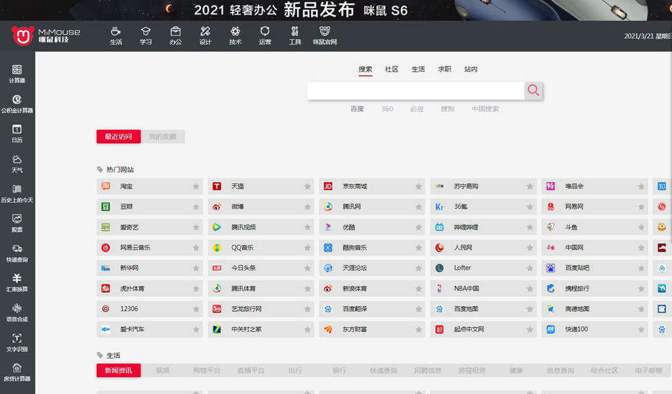
Task: Switch to the 站内 search tab
Action: pos(471,69)
